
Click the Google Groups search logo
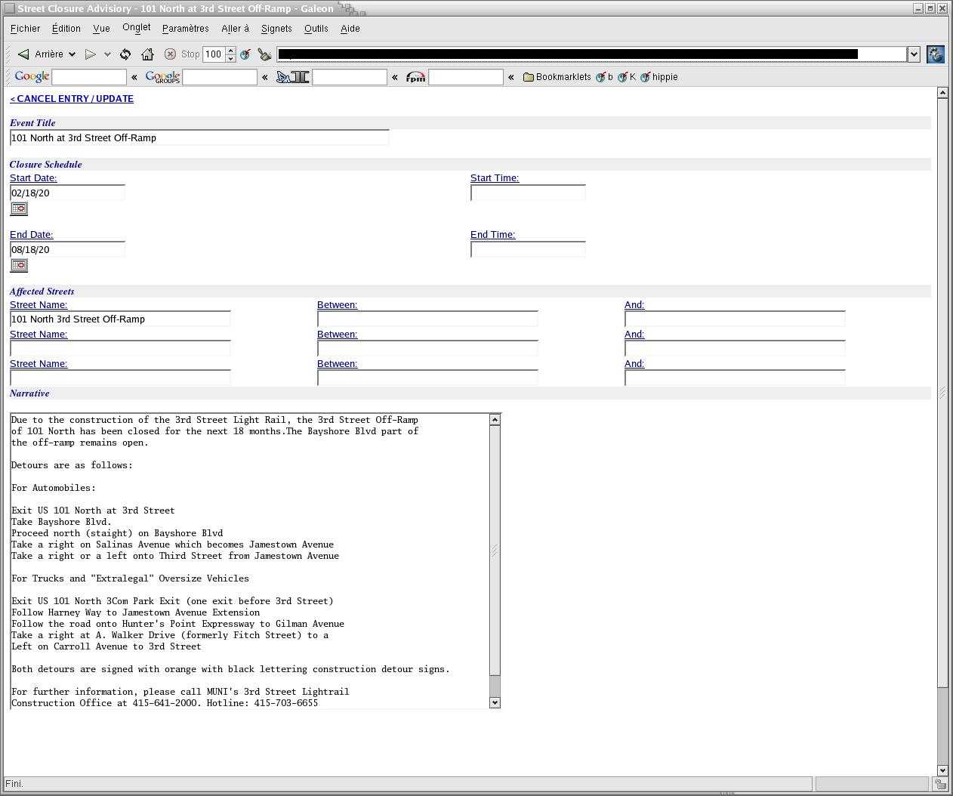pyautogui.click(x=162, y=77)
